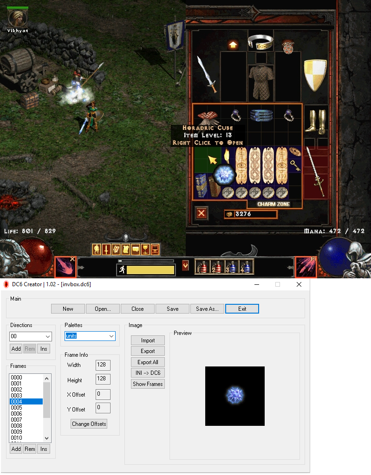Click the X Offset input field
The width and height of the screenshot is (371, 475).
(103, 394)
